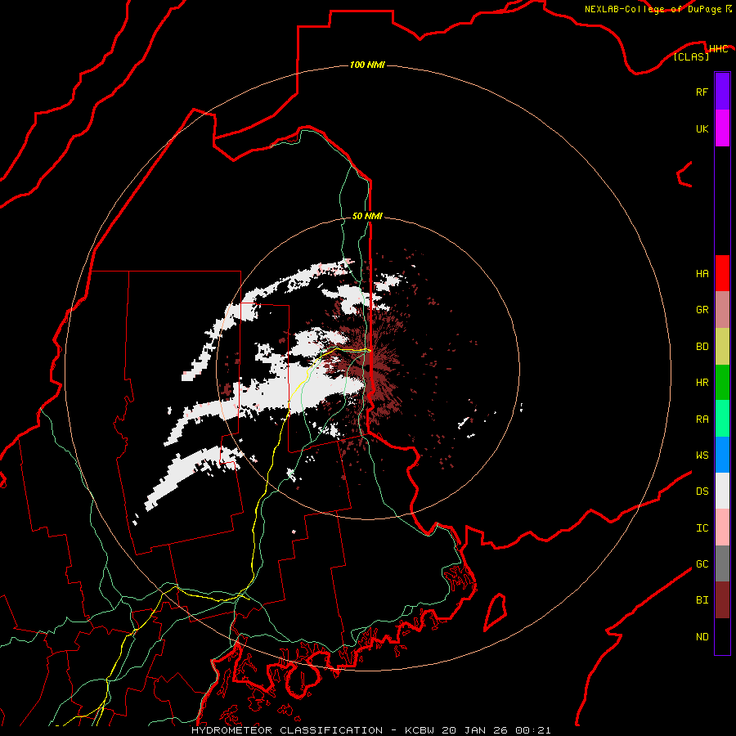Select the GR legend color block

722,309
